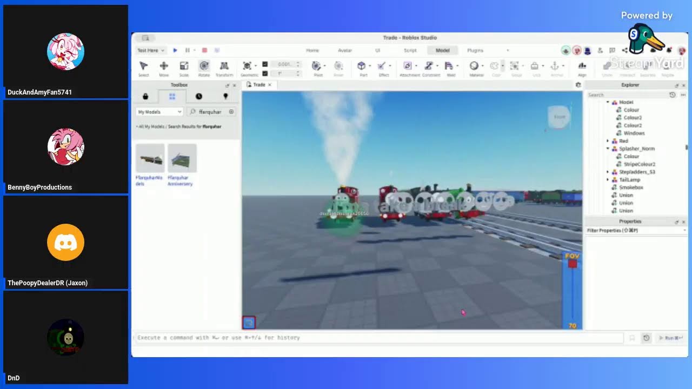Viewport: 692px width, 389px height.
Task: Open the Geometric mode dropdown arrow
Action: point(255,66)
